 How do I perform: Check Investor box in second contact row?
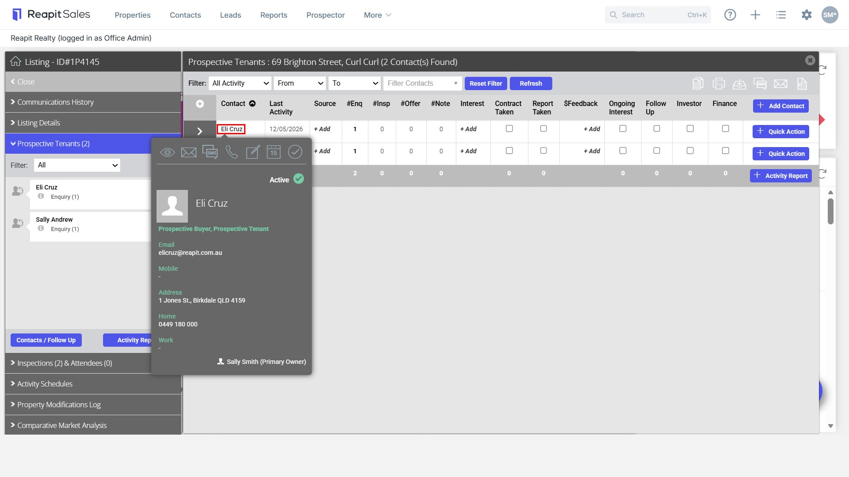690,151
